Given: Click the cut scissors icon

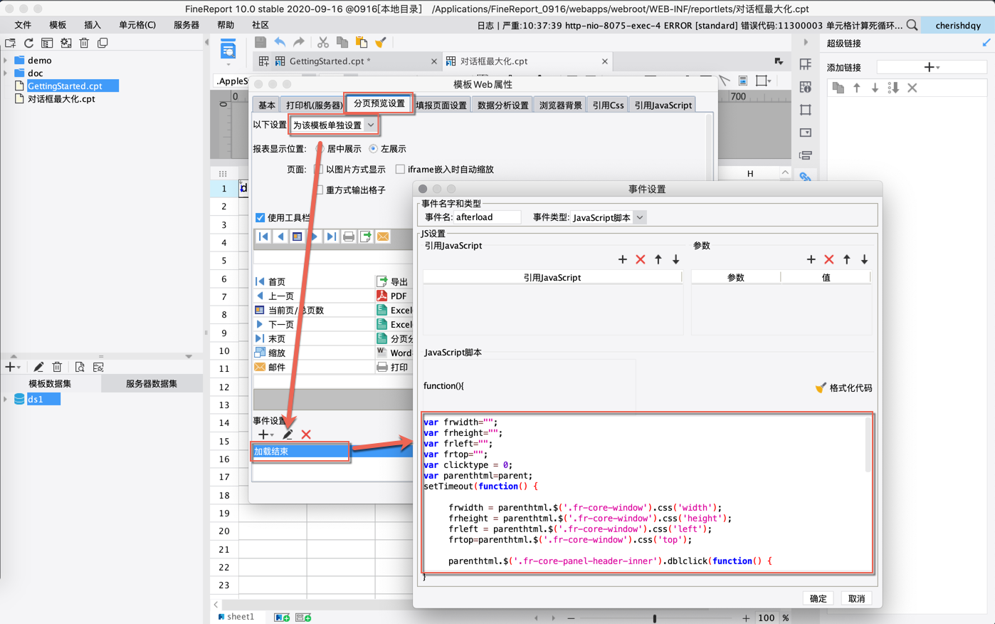Looking at the screenshot, I should [323, 43].
